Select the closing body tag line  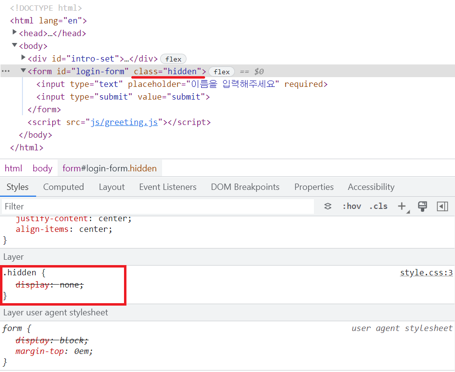pyautogui.click(x=36, y=135)
